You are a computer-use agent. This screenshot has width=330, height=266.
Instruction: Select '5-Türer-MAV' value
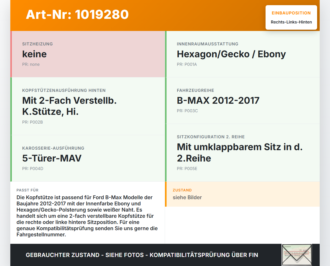(x=52, y=158)
